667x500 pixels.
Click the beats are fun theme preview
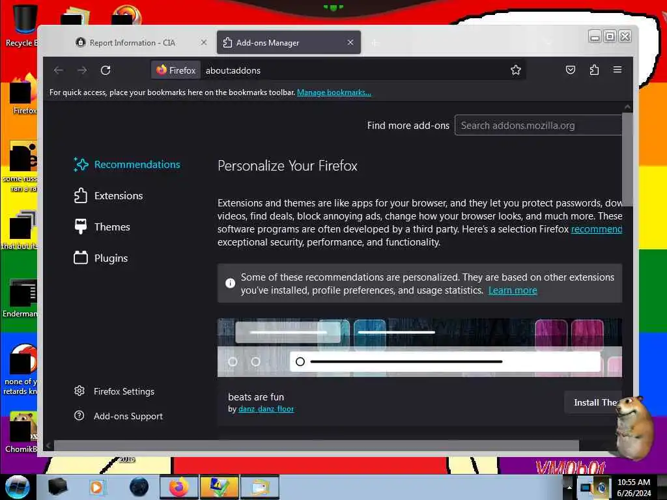point(420,348)
